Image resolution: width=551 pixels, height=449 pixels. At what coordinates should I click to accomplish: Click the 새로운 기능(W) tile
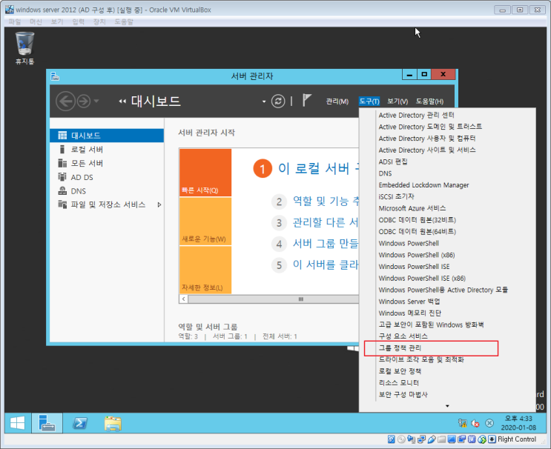[205, 222]
